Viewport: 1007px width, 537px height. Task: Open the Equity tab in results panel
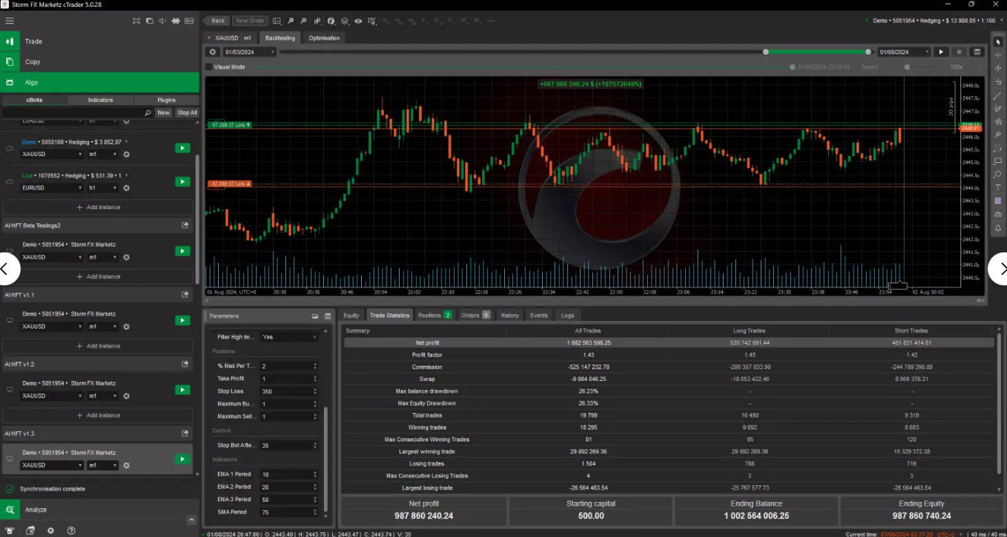[x=351, y=316]
